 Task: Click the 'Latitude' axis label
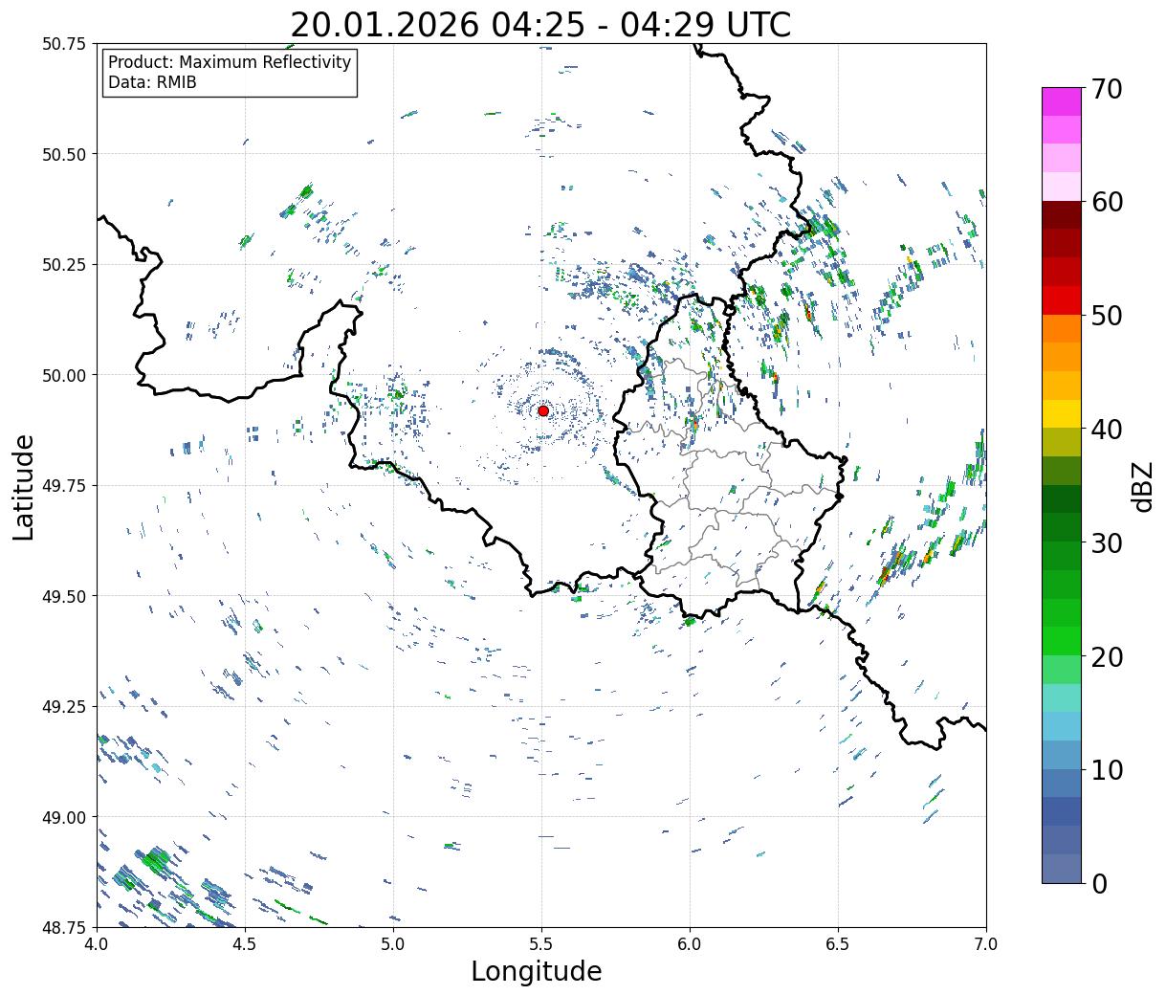(24, 486)
